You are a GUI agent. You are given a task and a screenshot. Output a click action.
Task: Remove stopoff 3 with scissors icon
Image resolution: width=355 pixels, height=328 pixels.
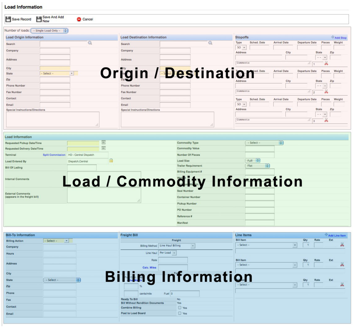click(x=326, y=120)
